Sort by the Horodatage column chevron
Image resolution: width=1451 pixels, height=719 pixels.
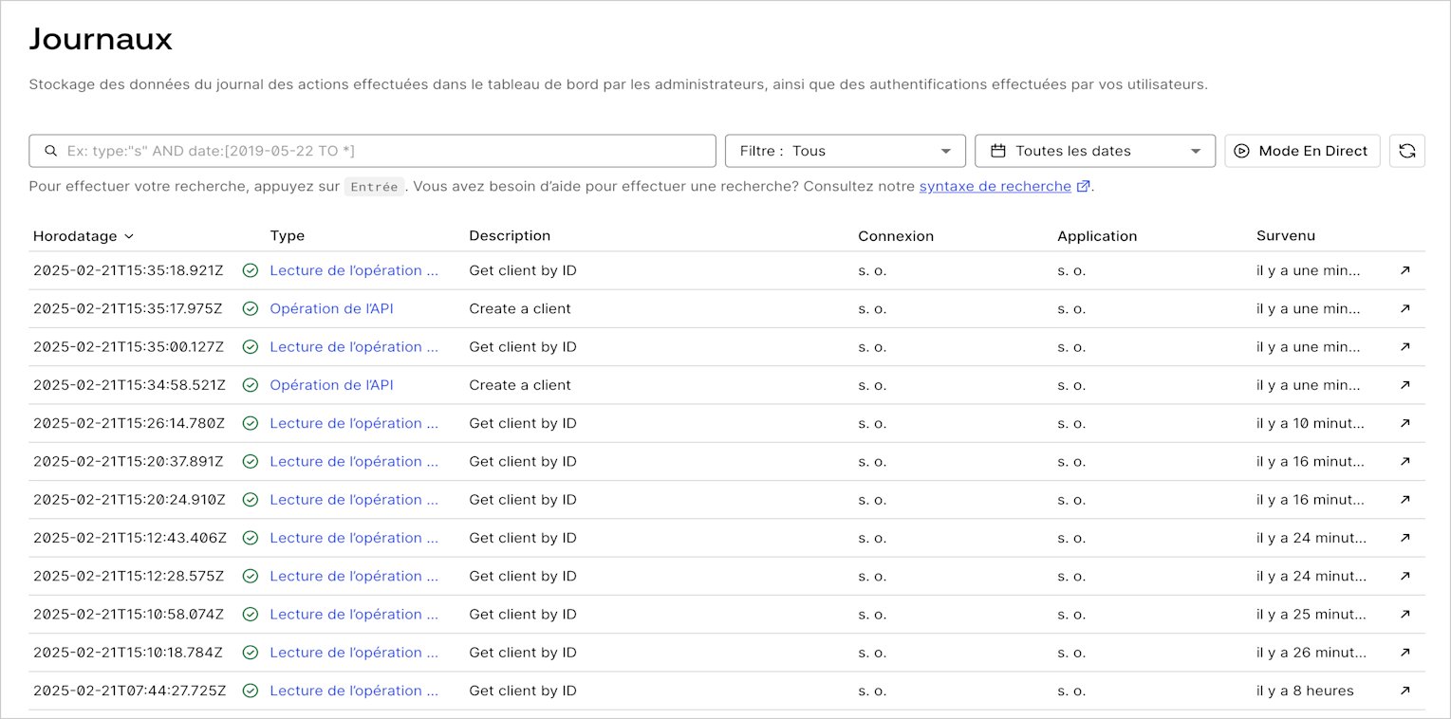coord(129,236)
